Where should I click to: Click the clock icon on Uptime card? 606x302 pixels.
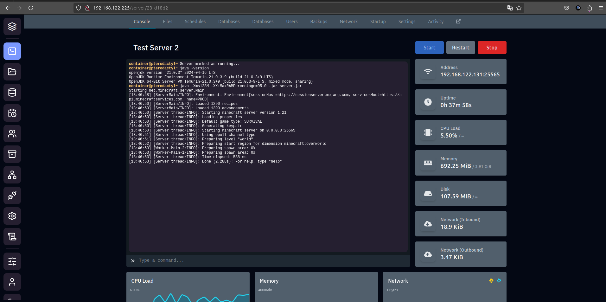tap(428, 102)
